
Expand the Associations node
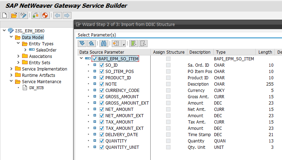click(18, 56)
